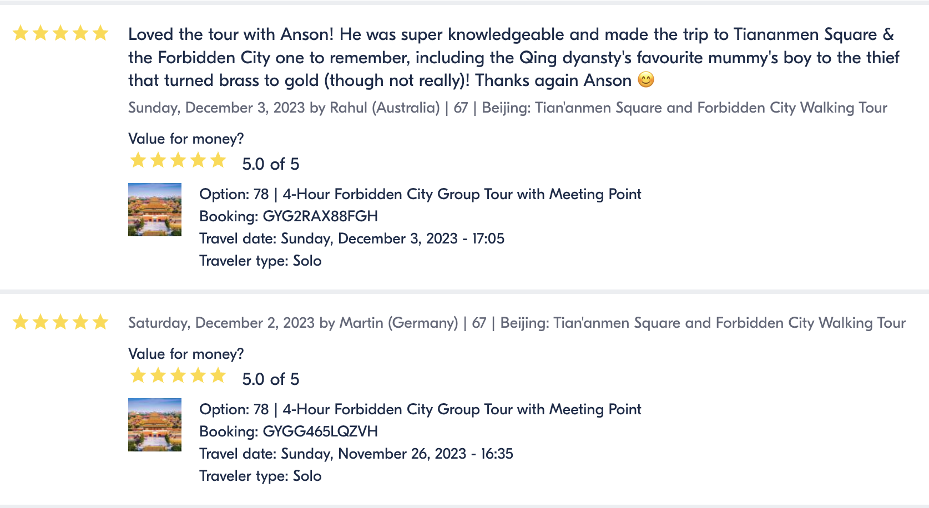
Task: Click the "Value for money?" label in Martin's review
Action: [x=186, y=354]
